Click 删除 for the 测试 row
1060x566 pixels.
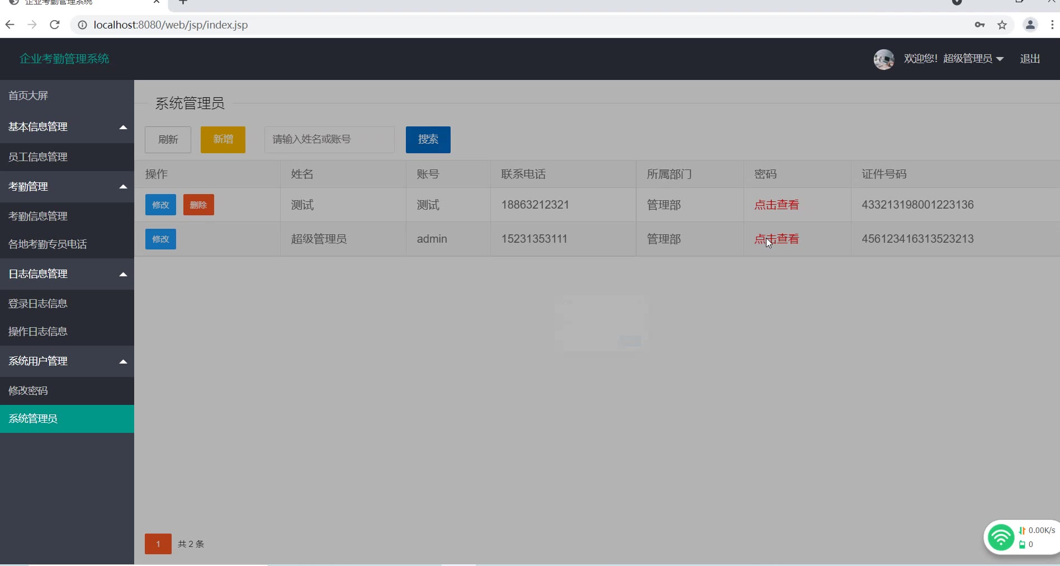pyautogui.click(x=198, y=205)
